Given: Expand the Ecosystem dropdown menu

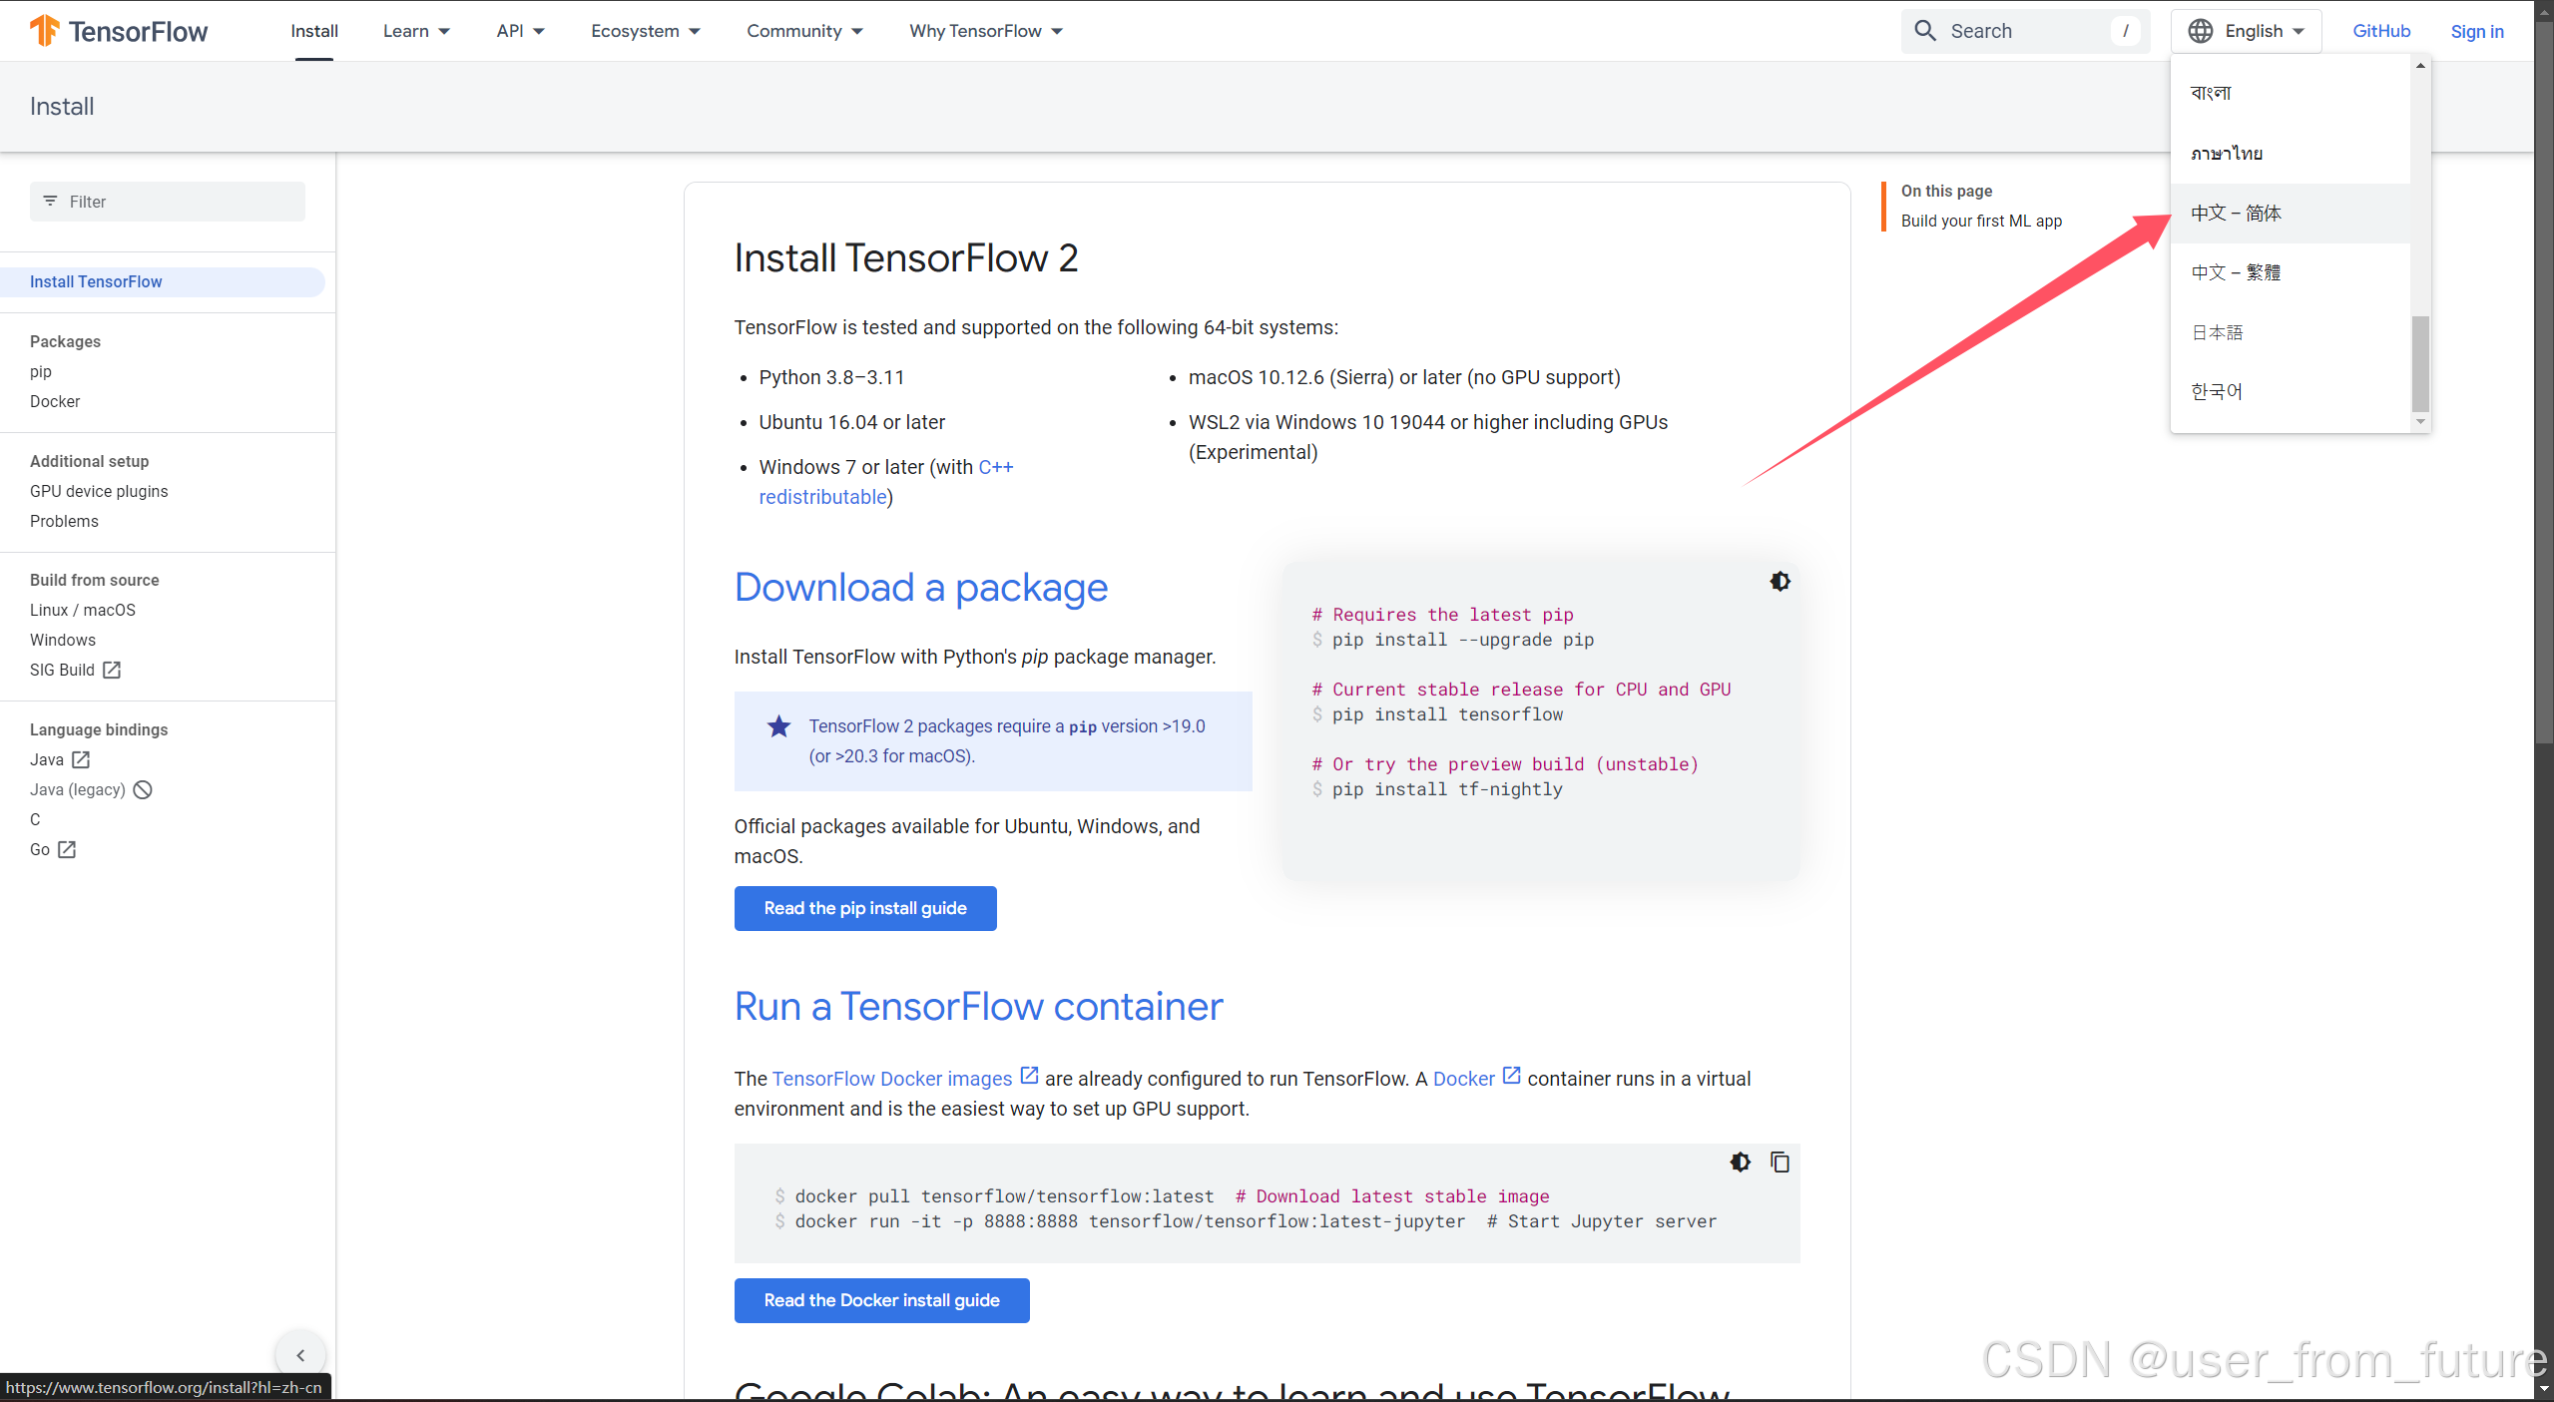Looking at the screenshot, I should tap(646, 31).
